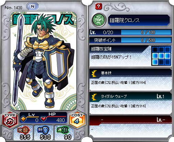174x142 pixels.
Task: Open the 基本技 skill header
Action: 130,73
